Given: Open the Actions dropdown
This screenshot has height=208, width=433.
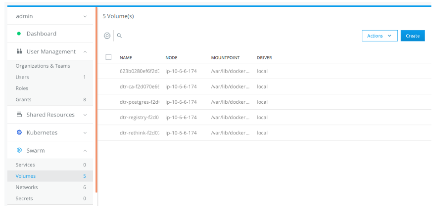Looking at the screenshot, I should click(x=380, y=36).
